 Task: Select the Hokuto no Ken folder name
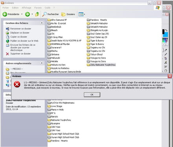[58, 65]
